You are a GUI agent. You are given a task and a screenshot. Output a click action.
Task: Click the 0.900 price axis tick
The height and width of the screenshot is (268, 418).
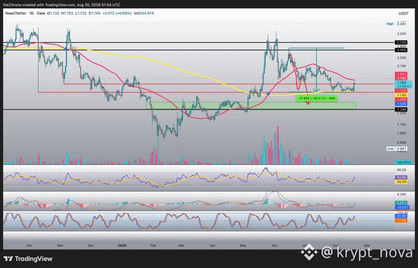401,143
